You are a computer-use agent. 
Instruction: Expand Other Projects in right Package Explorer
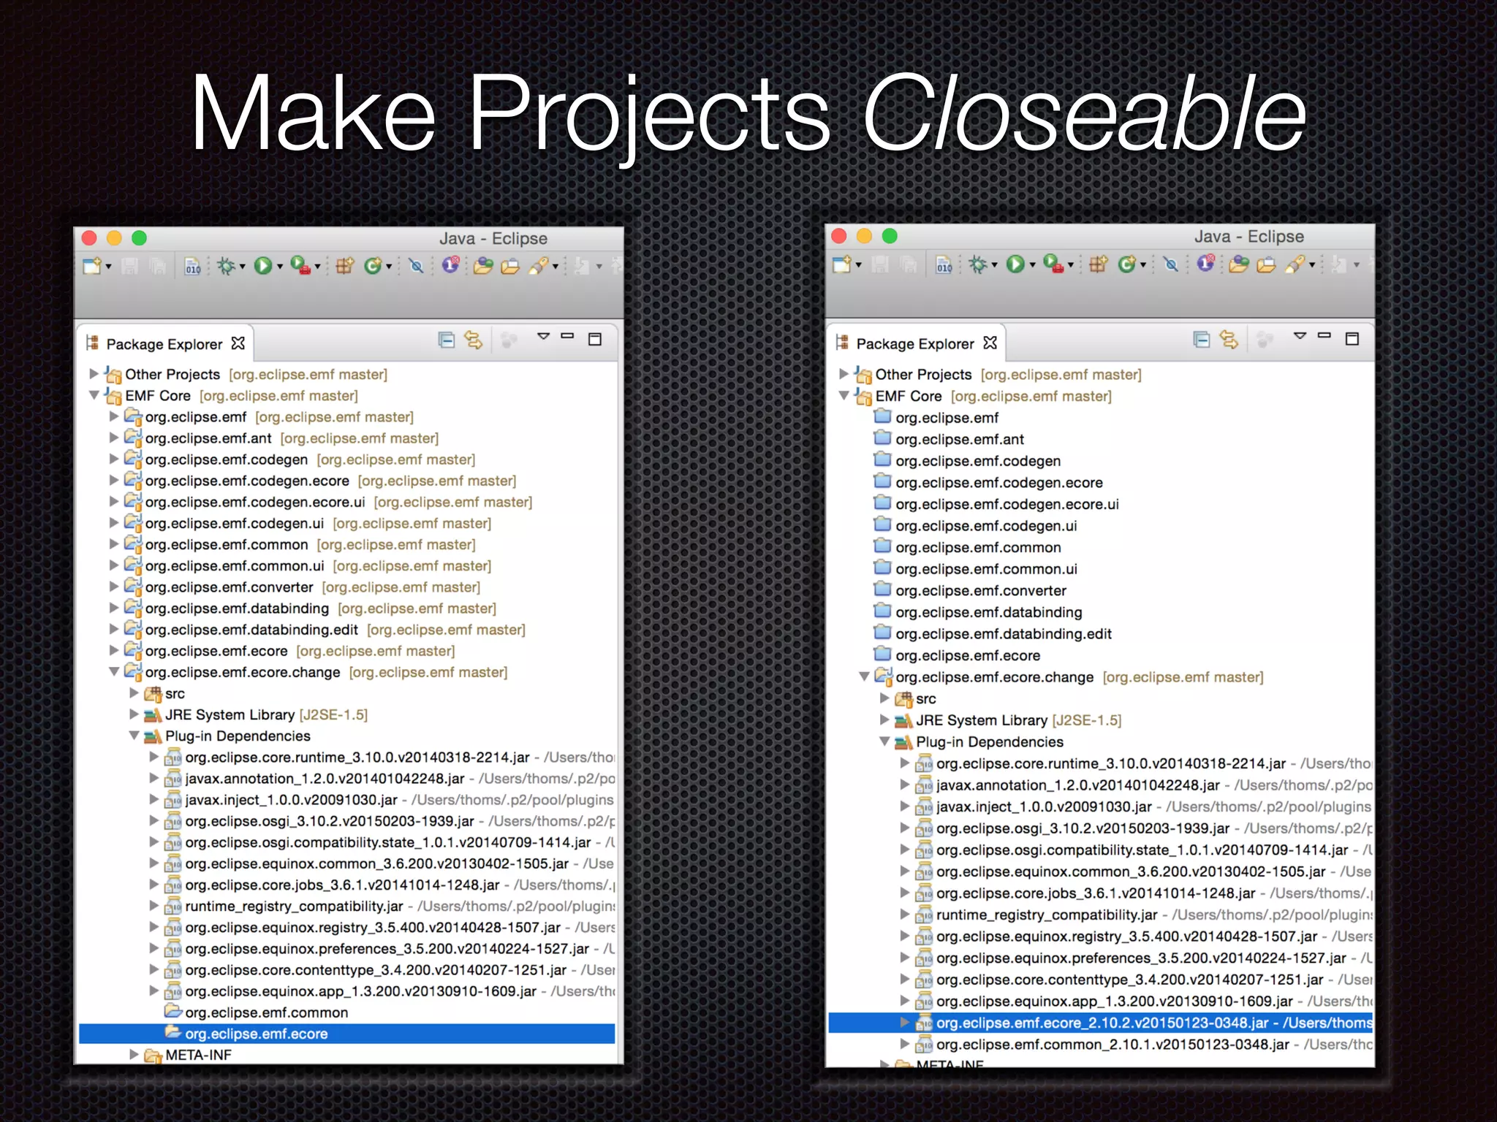click(x=844, y=373)
